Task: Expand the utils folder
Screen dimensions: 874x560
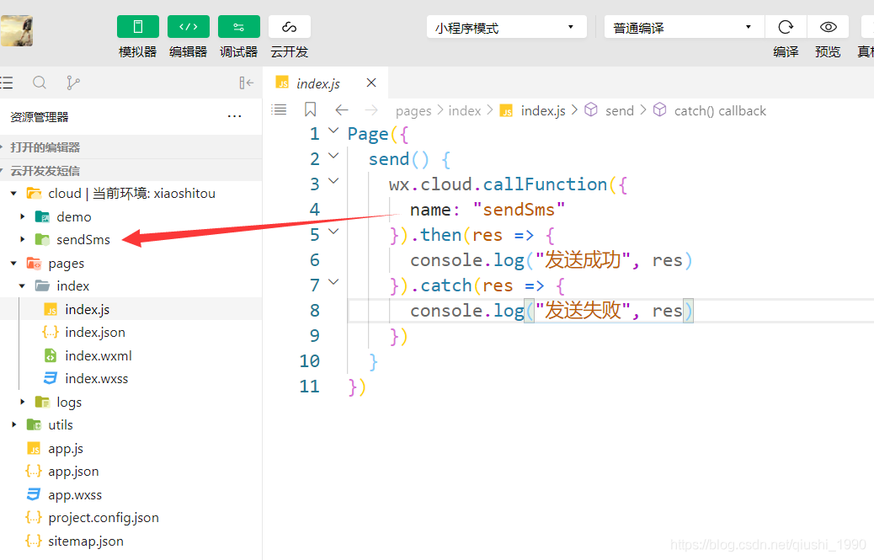Action: click(x=14, y=424)
